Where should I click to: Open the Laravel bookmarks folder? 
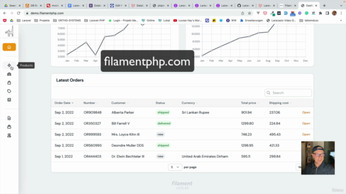(24, 20)
